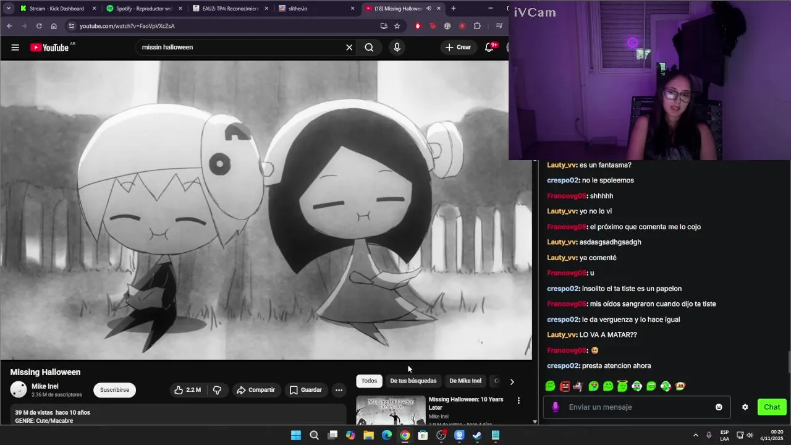The image size is (791, 445).
Task: Switch input language ESP LAA
Action: point(724,435)
